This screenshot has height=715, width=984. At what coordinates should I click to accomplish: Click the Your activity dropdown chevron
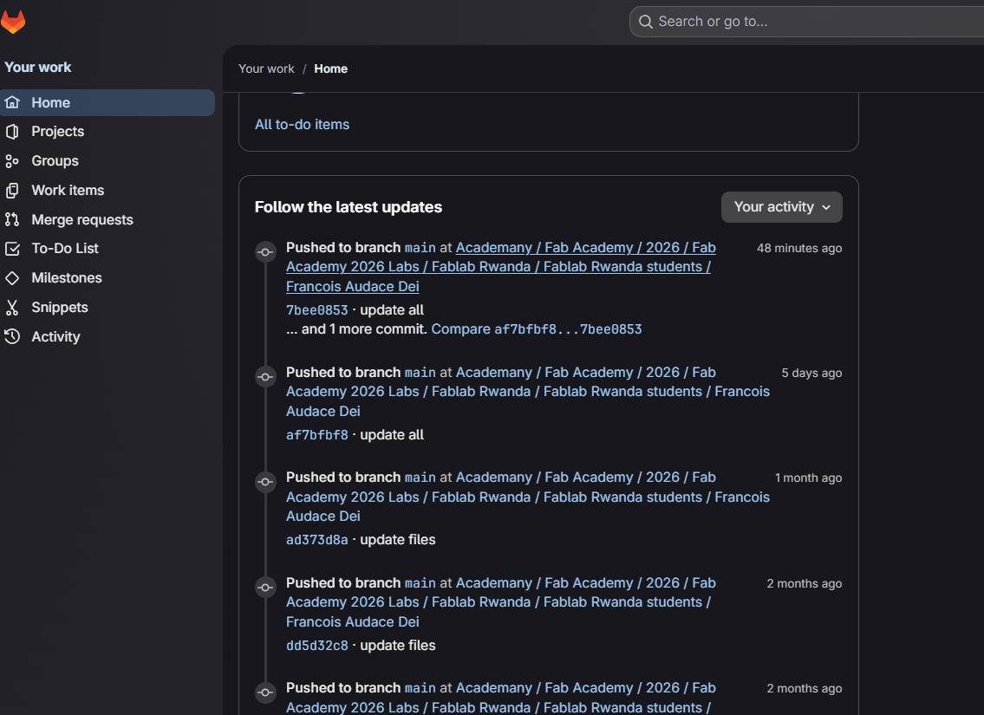pos(826,208)
